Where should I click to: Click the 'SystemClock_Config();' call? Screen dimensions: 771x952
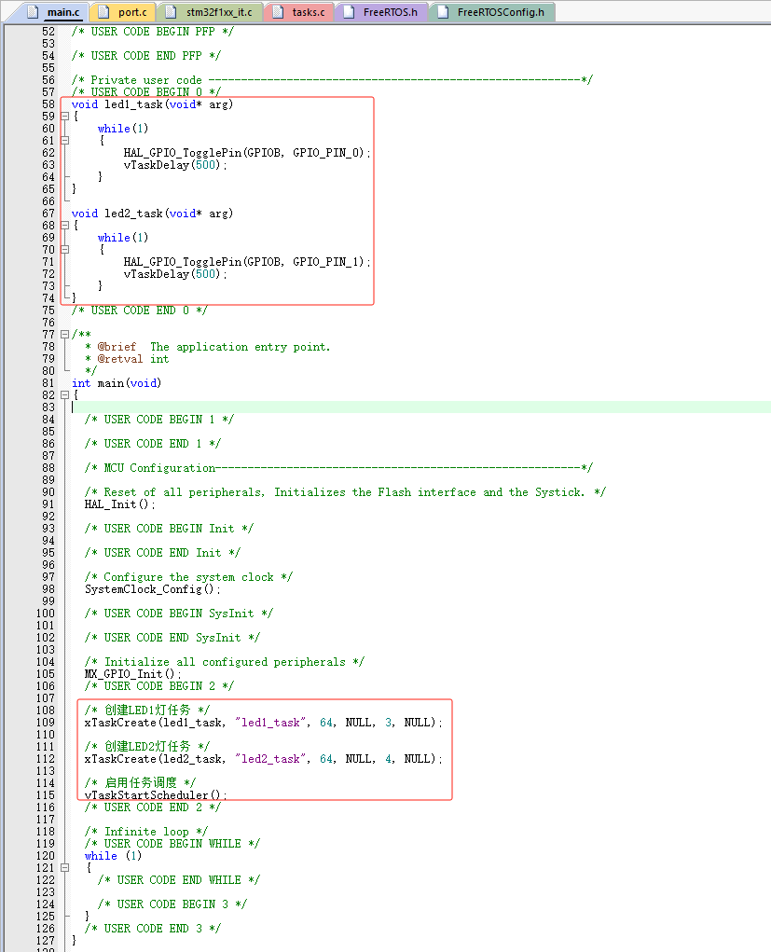[152, 589]
